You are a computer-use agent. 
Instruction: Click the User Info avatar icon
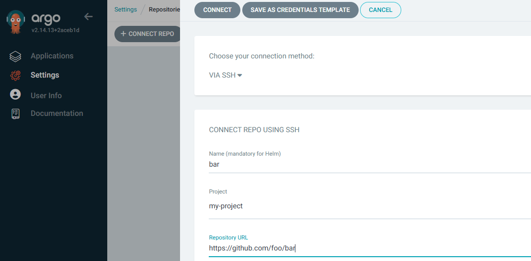pos(15,94)
